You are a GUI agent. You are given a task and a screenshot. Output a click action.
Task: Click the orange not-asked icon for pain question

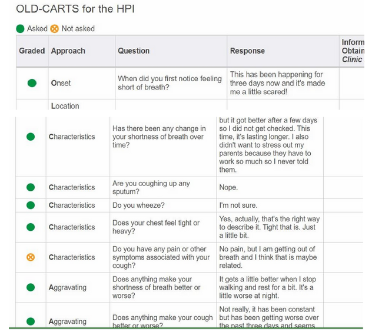pos(31,257)
